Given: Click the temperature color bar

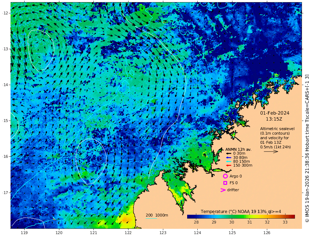Looking at the screenshot, I should coord(241,217).
